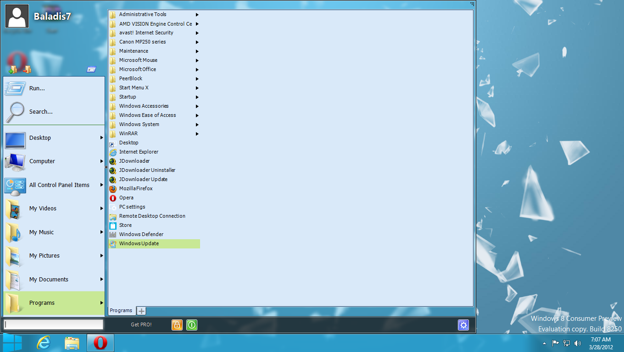Show hidden tray icons arrow

544,343
